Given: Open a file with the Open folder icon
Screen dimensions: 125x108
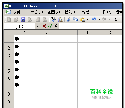Looking at the screenshot, I should point(16,19).
